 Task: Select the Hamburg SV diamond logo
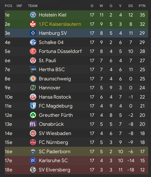[x=33, y=33]
